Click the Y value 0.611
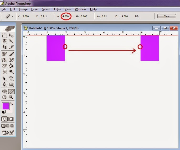The image size is (180, 150). tap(44, 16)
